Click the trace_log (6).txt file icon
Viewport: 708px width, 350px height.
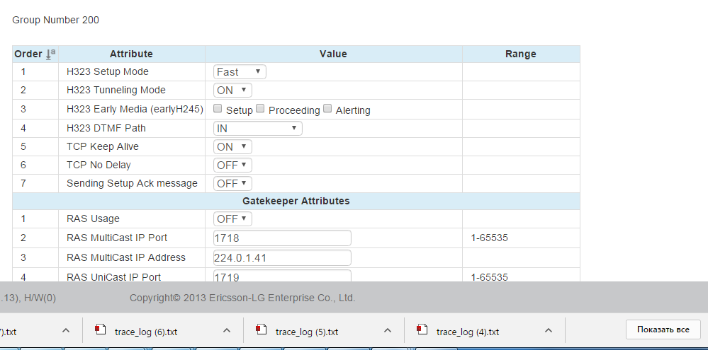tap(101, 330)
